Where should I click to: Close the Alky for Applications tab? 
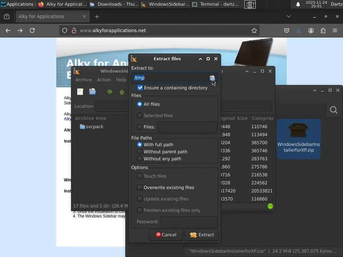pyautogui.click(x=84, y=17)
